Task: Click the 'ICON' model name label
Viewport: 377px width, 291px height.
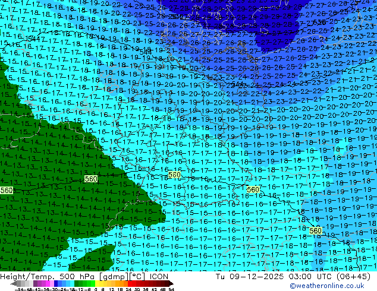Action: tap(159, 276)
